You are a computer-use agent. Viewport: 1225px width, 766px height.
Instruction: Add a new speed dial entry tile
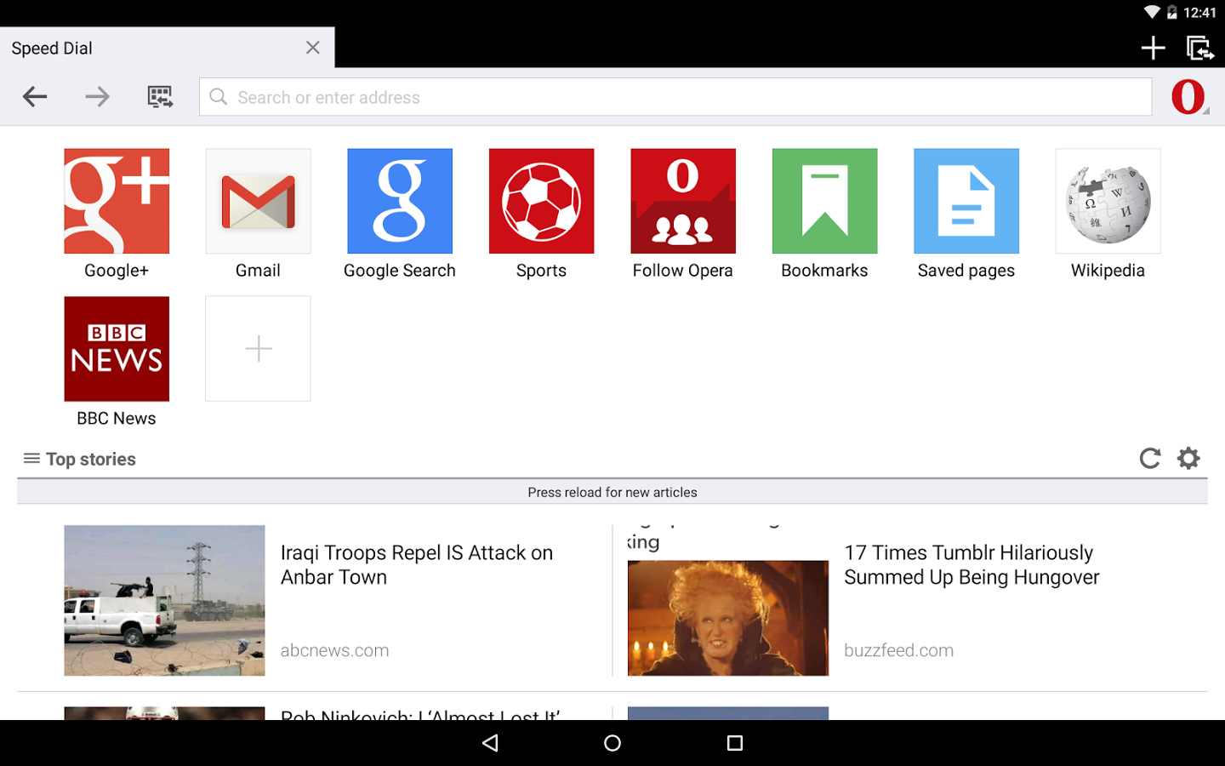[258, 349]
